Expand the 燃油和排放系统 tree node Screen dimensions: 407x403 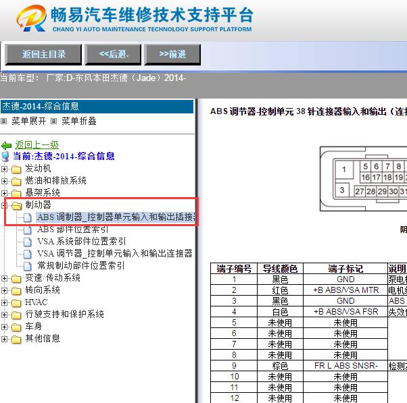click(x=4, y=181)
